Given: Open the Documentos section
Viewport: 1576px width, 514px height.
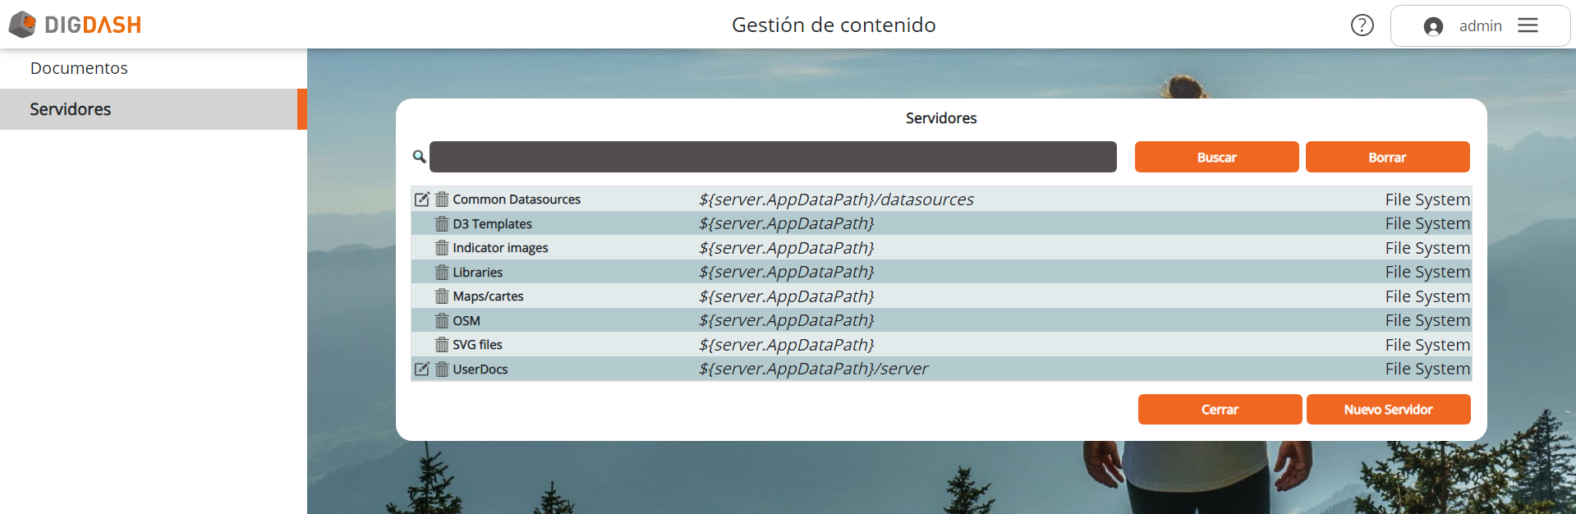Looking at the screenshot, I should tap(79, 68).
